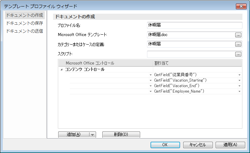
Task: Collapse the コンテンツ コントロール group
Action: (x=62, y=70)
